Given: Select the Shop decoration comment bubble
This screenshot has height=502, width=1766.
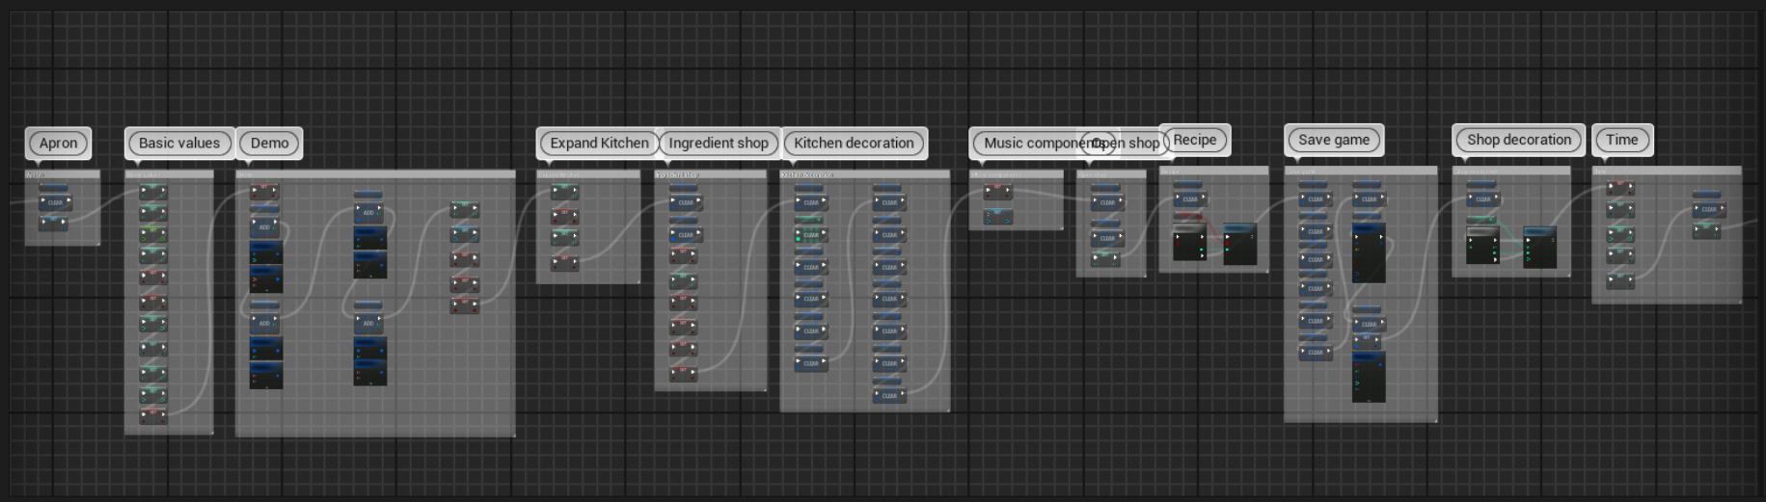Looking at the screenshot, I should (x=1519, y=140).
